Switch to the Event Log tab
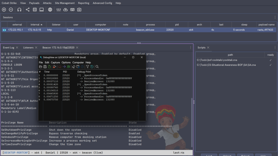 pyautogui.click(x=9, y=47)
